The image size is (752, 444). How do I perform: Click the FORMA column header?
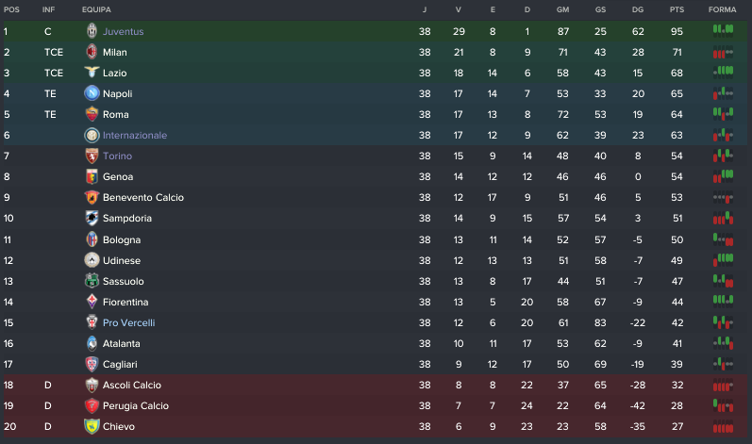pyautogui.click(x=722, y=9)
